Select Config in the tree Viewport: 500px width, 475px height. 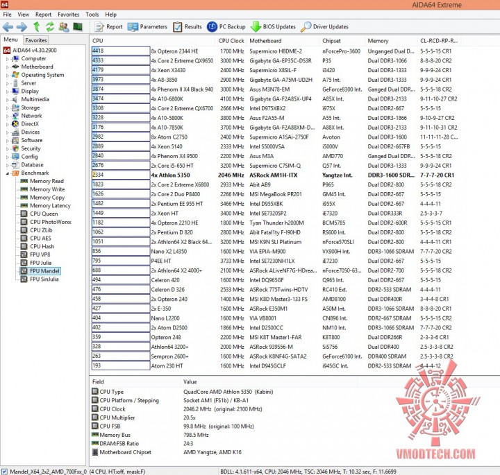click(x=29, y=157)
